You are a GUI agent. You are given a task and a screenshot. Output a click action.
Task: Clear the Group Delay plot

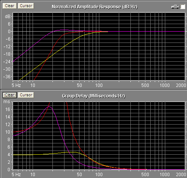pos(10,95)
